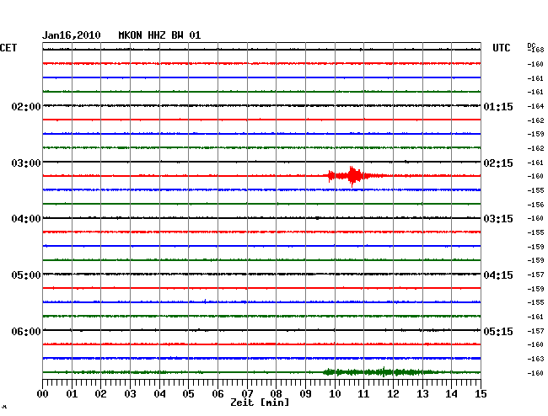Click the DC value -156
This screenshot has width=548, height=416.
(x=535, y=205)
